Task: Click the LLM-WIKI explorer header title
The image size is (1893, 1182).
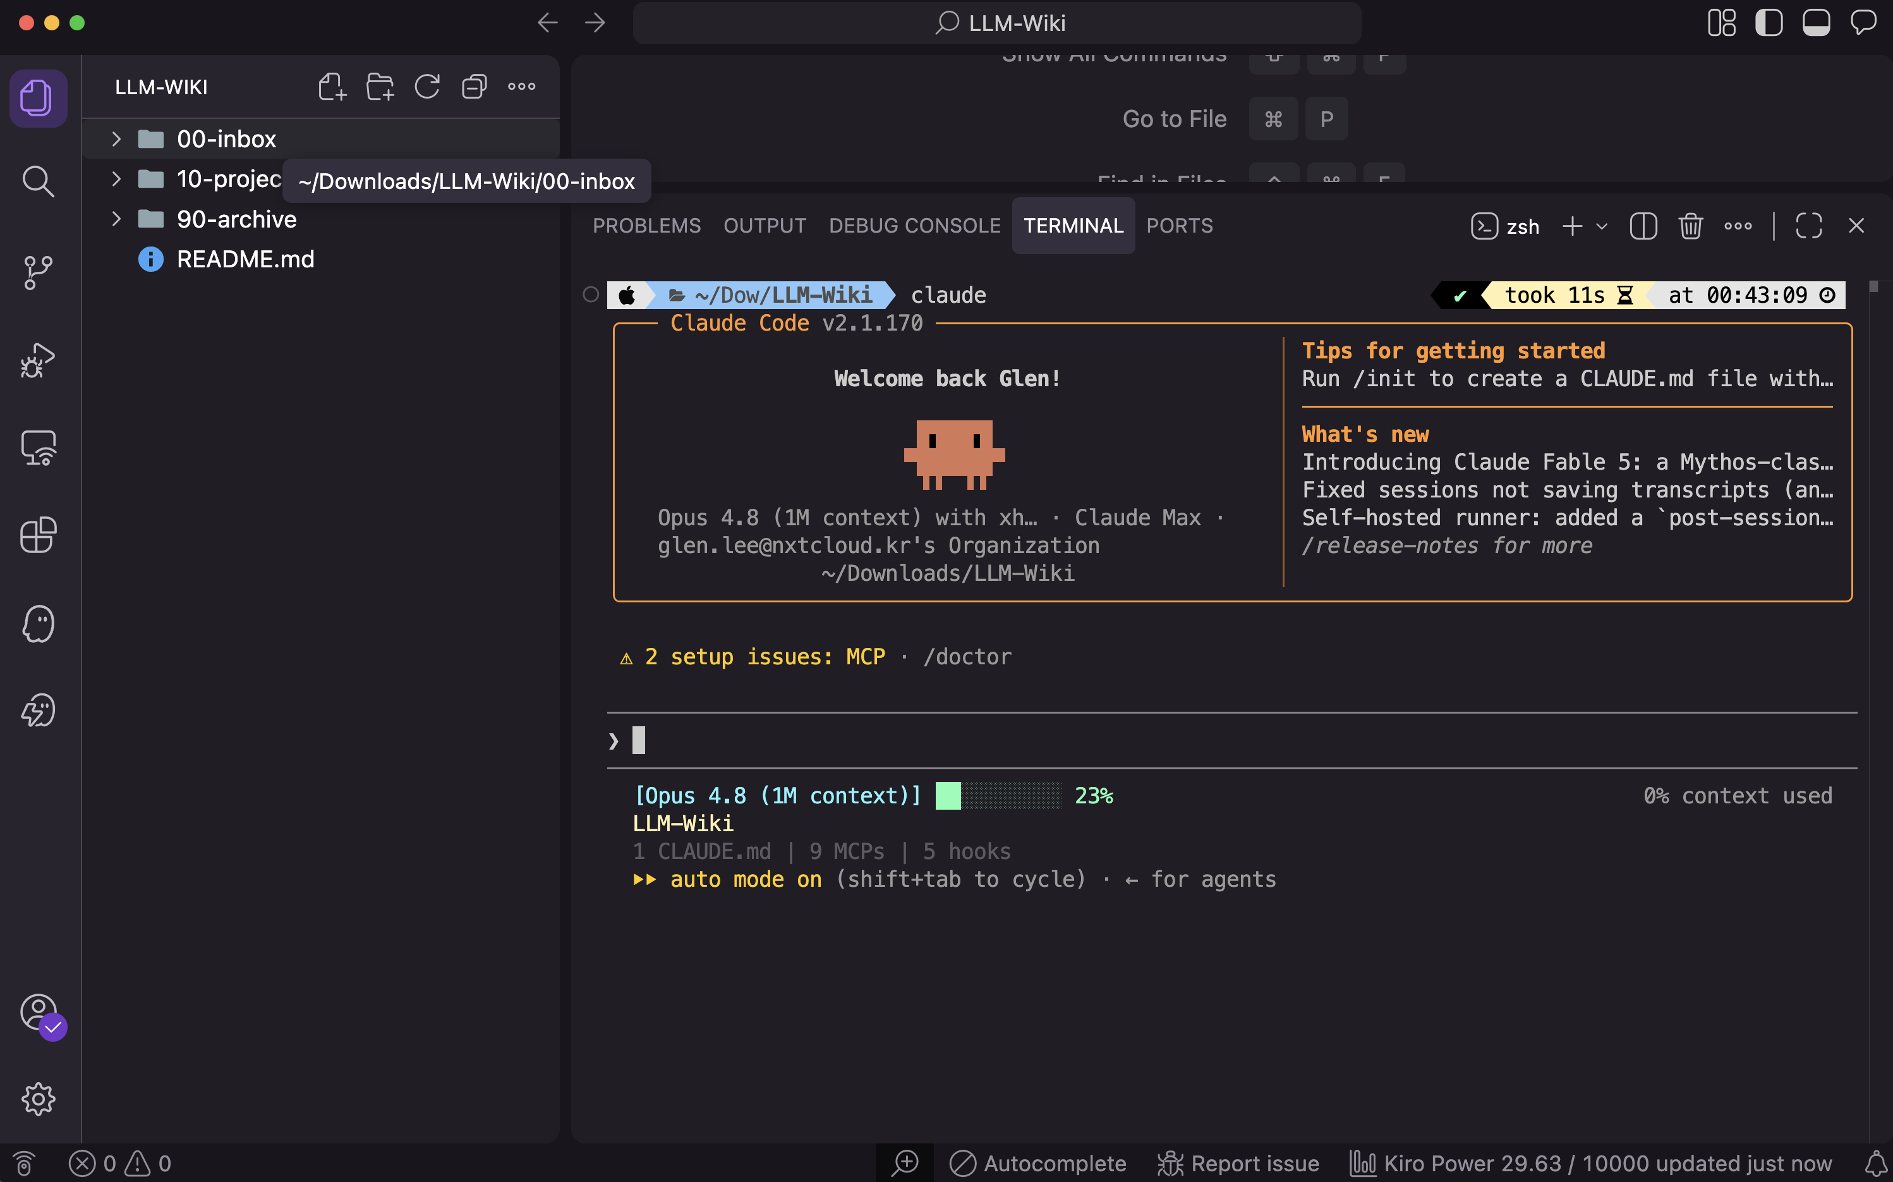Action: [x=162, y=87]
